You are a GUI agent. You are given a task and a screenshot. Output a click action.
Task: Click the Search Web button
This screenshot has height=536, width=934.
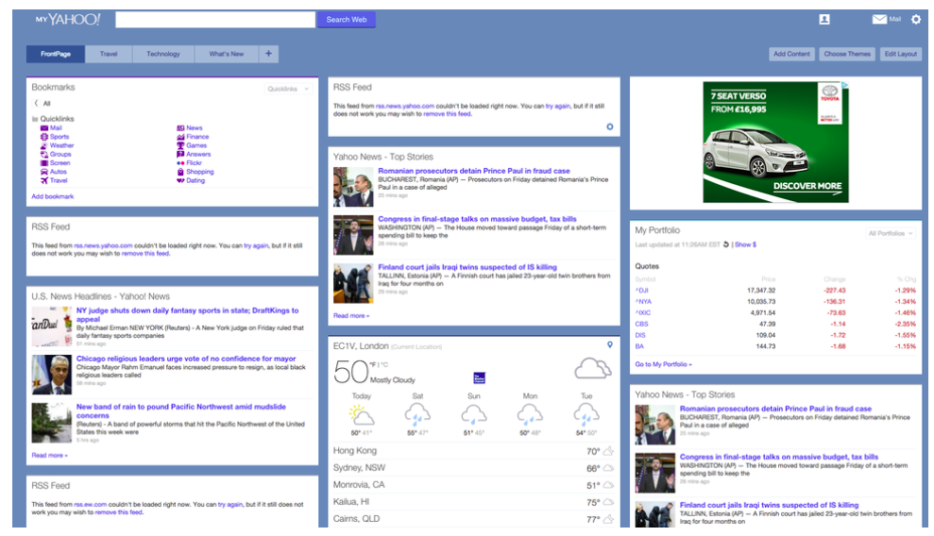point(346,19)
